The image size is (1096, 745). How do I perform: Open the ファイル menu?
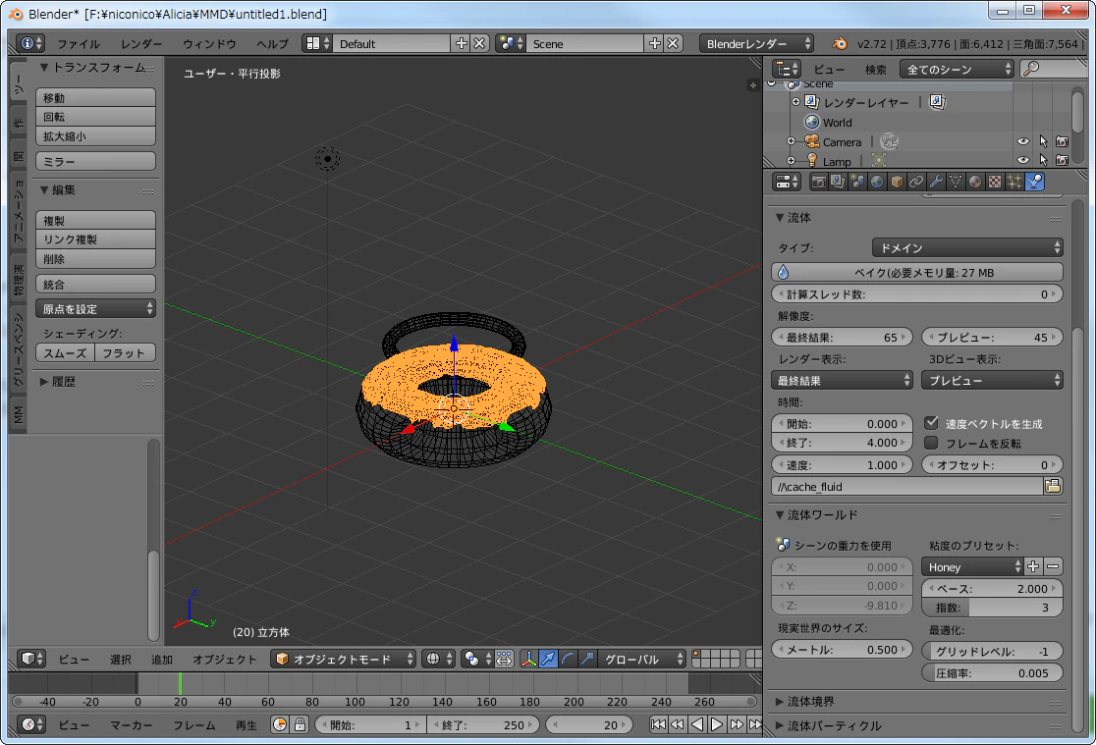[x=79, y=44]
